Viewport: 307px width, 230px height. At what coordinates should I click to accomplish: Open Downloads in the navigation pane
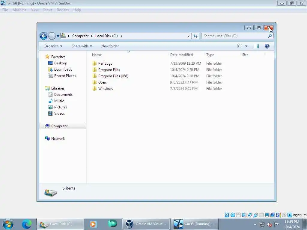[63, 69]
